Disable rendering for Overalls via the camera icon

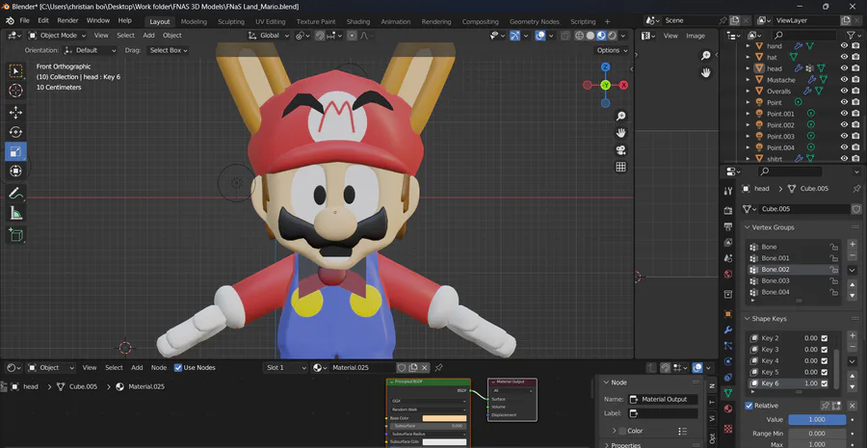tap(856, 91)
